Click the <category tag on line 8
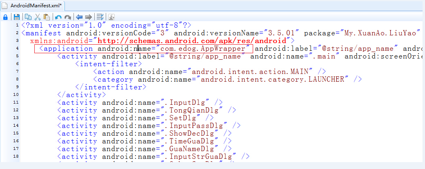 pos(113,79)
